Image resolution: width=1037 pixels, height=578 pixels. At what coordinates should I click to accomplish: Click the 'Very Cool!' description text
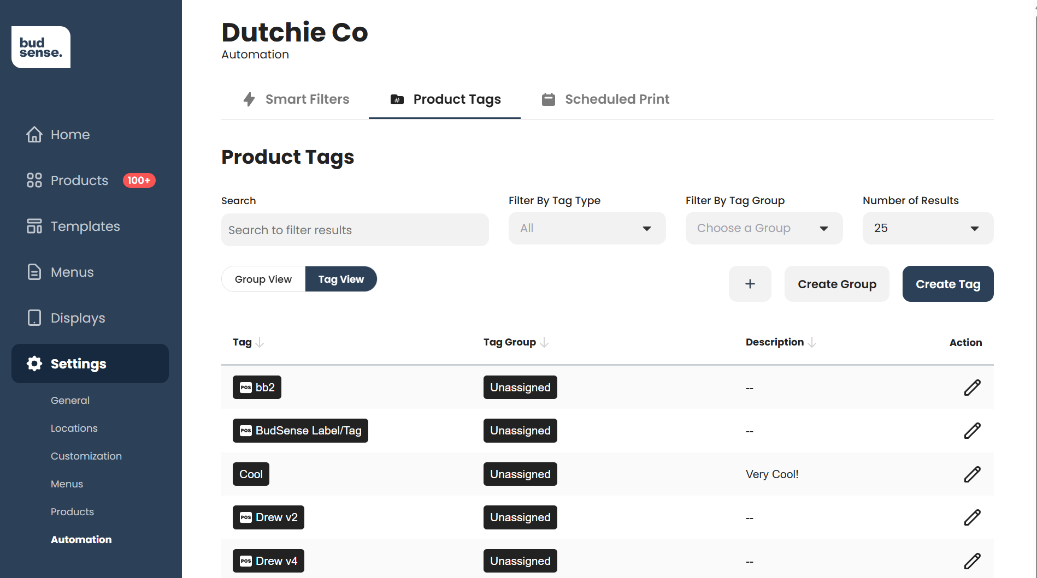coord(772,474)
